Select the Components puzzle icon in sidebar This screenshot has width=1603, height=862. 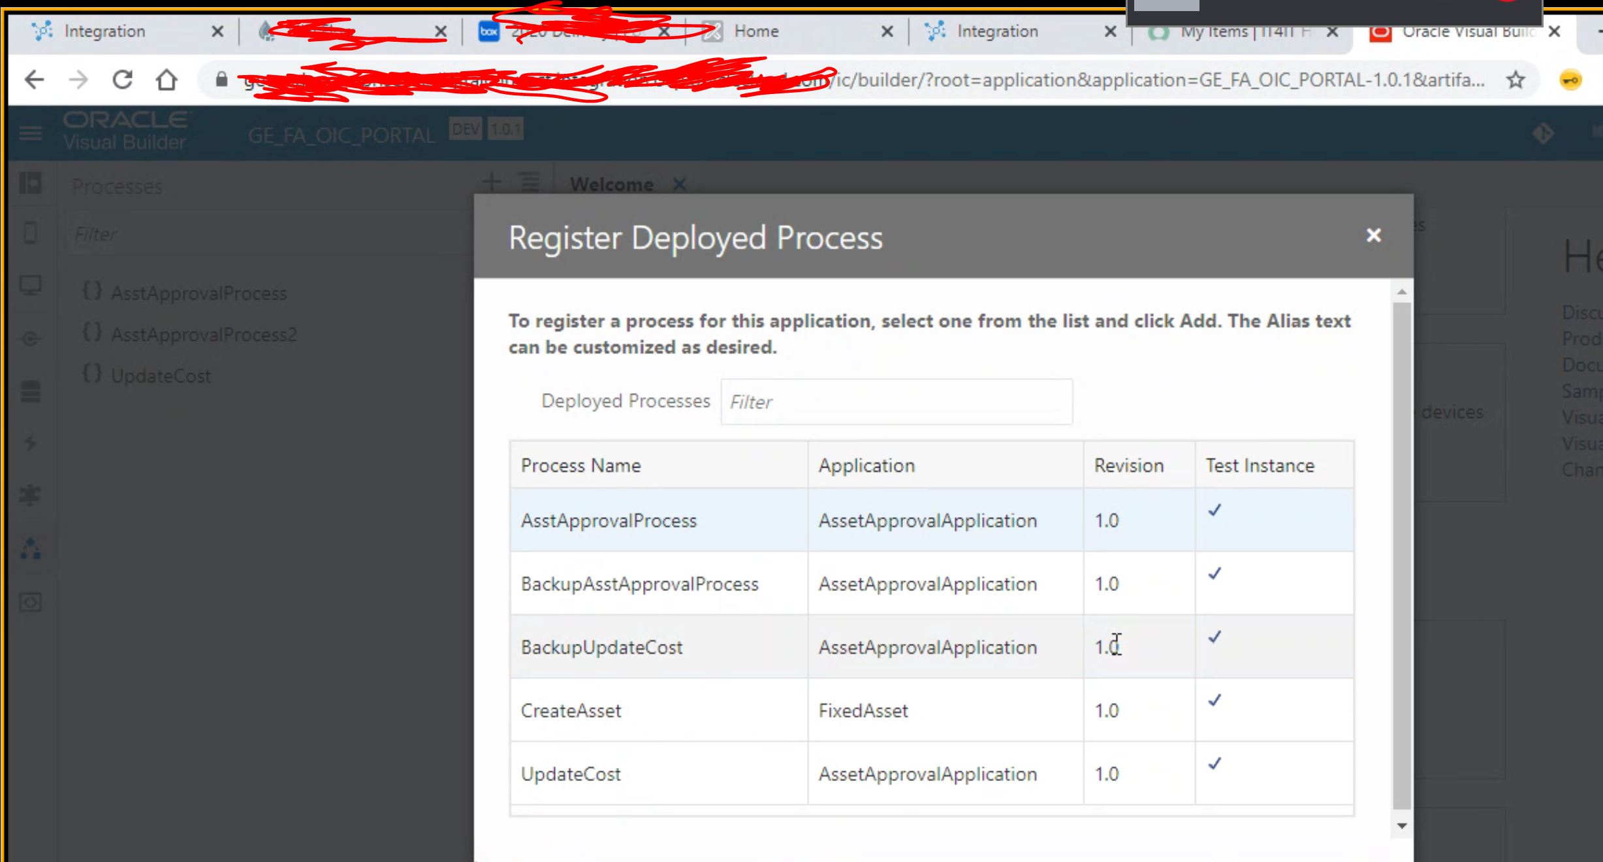point(30,495)
